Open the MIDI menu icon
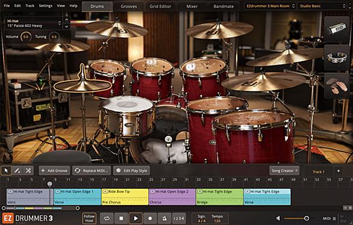The height and width of the screenshot is (225, 353). [x=334, y=218]
